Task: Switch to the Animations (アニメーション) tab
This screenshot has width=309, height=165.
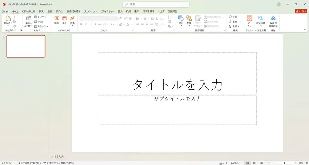Action: [x=90, y=12]
